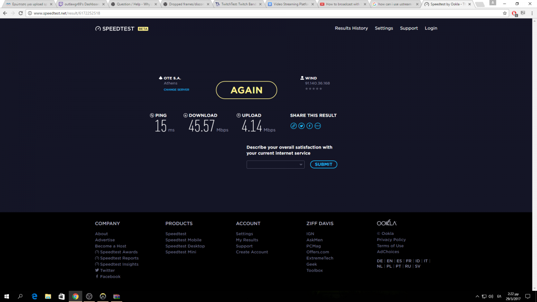Image resolution: width=537 pixels, height=302 pixels.
Task: Open Chrome menu three-dot icon
Action: point(532,13)
